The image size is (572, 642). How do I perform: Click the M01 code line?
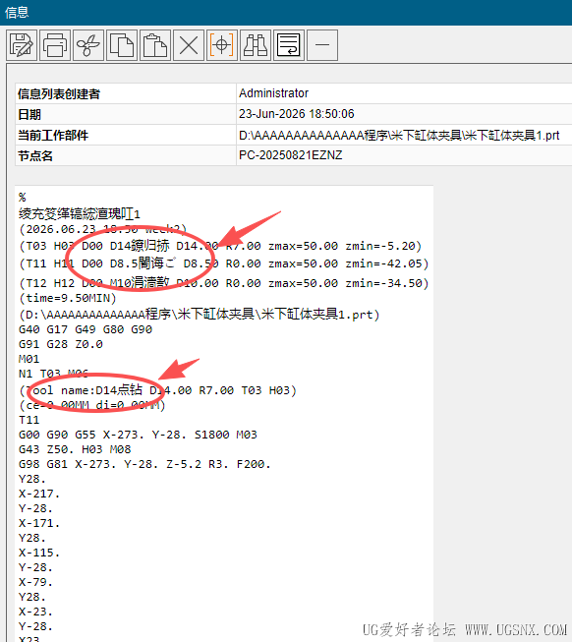click(29, 359)
